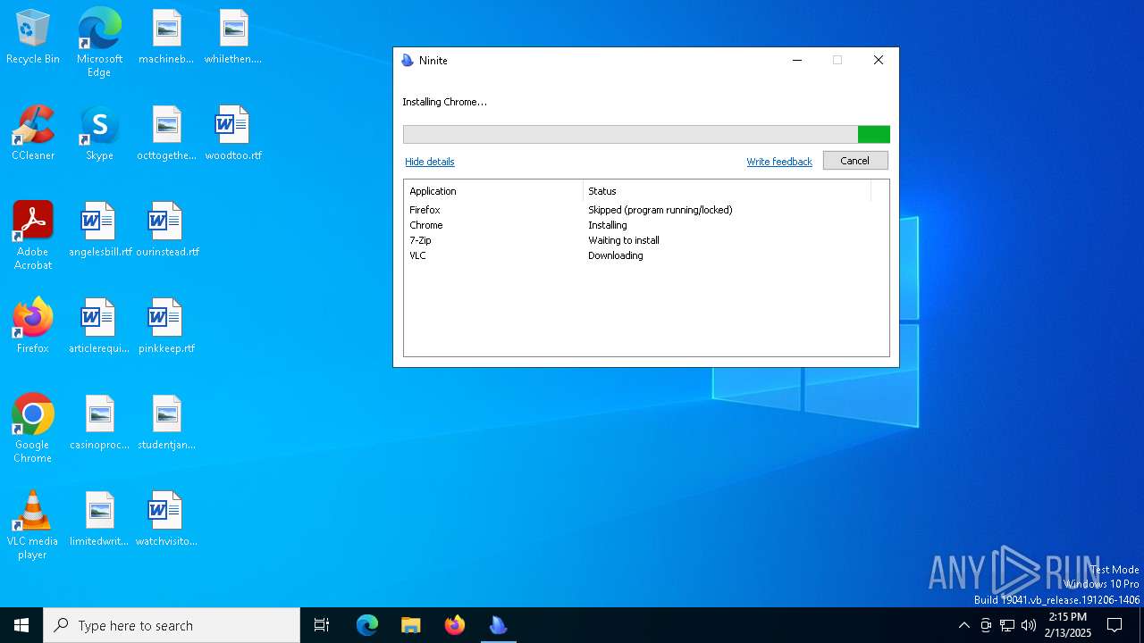Select the octtogethe... file on desktop
Image resolution: width=1144 pixels, height=643 pixels.
coord(166,133)
